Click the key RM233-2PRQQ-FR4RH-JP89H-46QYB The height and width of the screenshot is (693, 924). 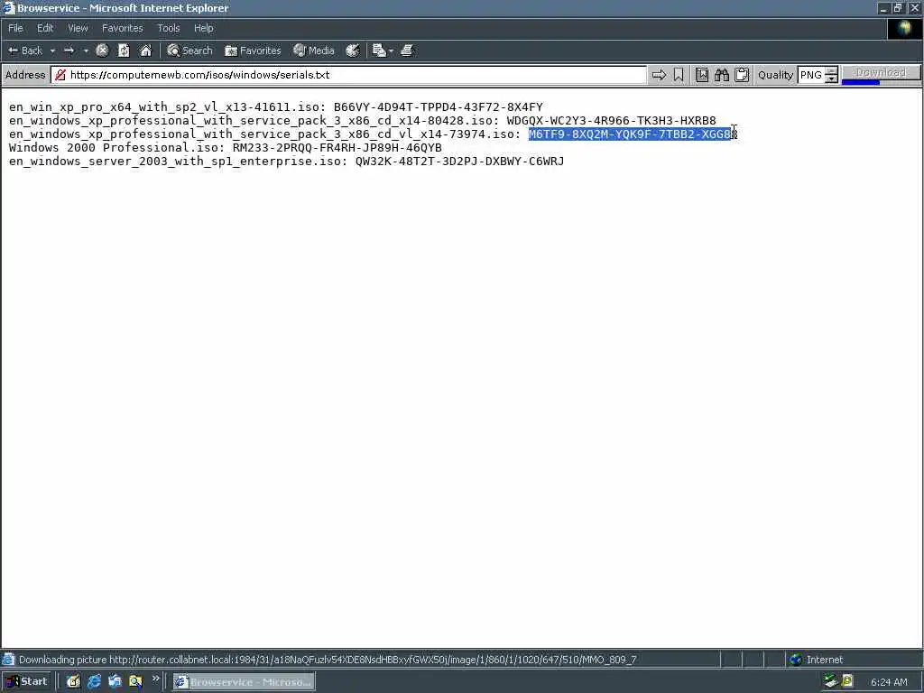(x=337, y=148)
